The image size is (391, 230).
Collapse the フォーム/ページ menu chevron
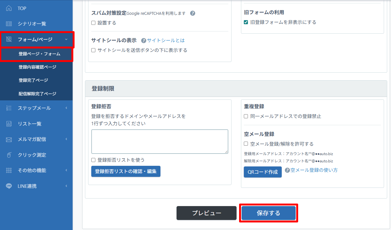pos(66,39)
